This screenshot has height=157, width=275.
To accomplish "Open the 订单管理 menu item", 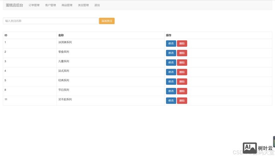I will pyautogui.click(x=34, y=5).
